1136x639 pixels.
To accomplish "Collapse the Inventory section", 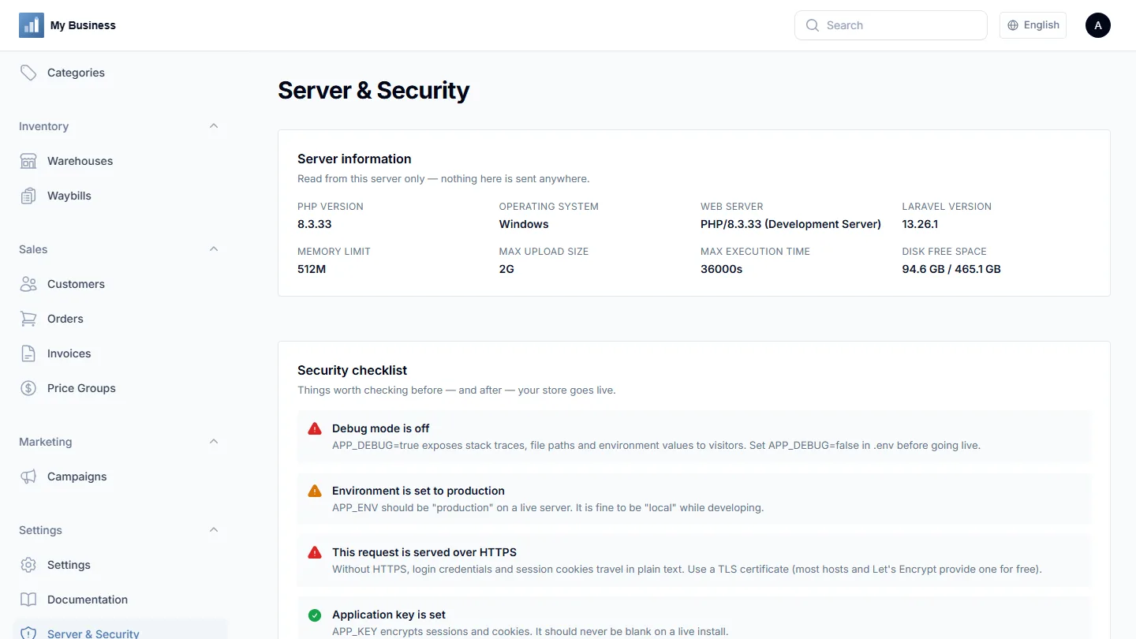I will pyautogui.click(x=214, y=126).
